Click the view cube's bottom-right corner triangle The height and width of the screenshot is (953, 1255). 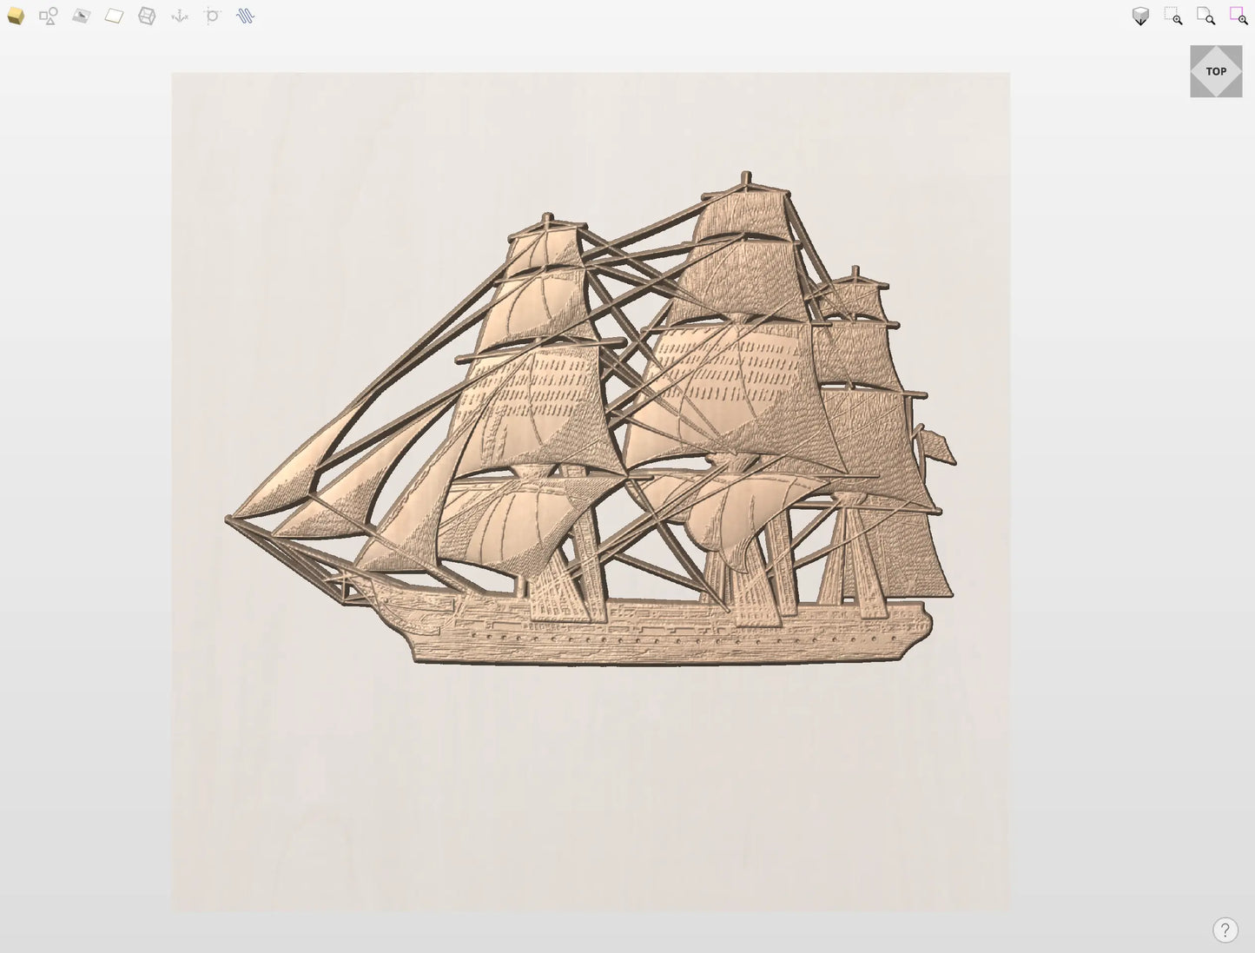click(1236, 90)
